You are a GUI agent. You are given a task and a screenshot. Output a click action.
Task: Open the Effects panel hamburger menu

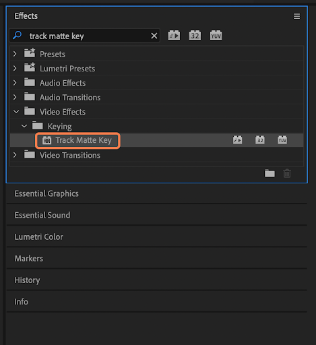pyautogui.click(x=296, y=16)
